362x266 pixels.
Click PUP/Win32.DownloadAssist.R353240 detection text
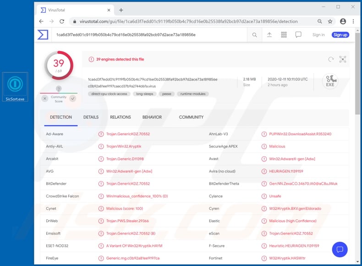[300, 134]
